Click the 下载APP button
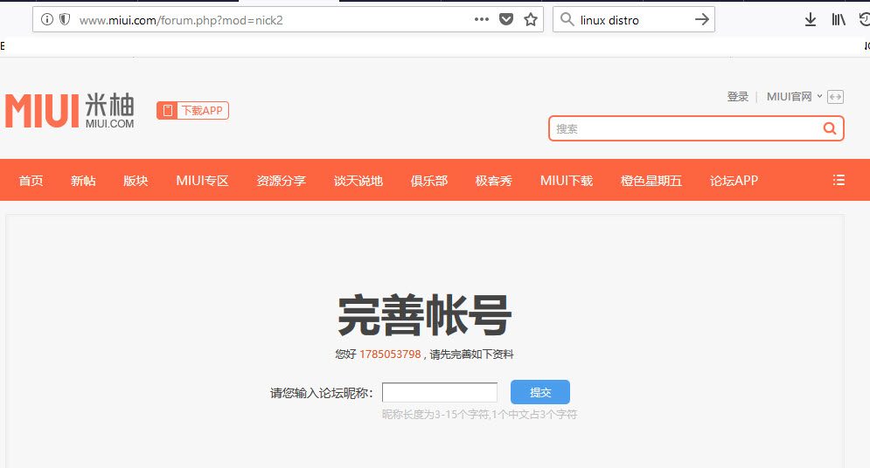 [192, 110]
